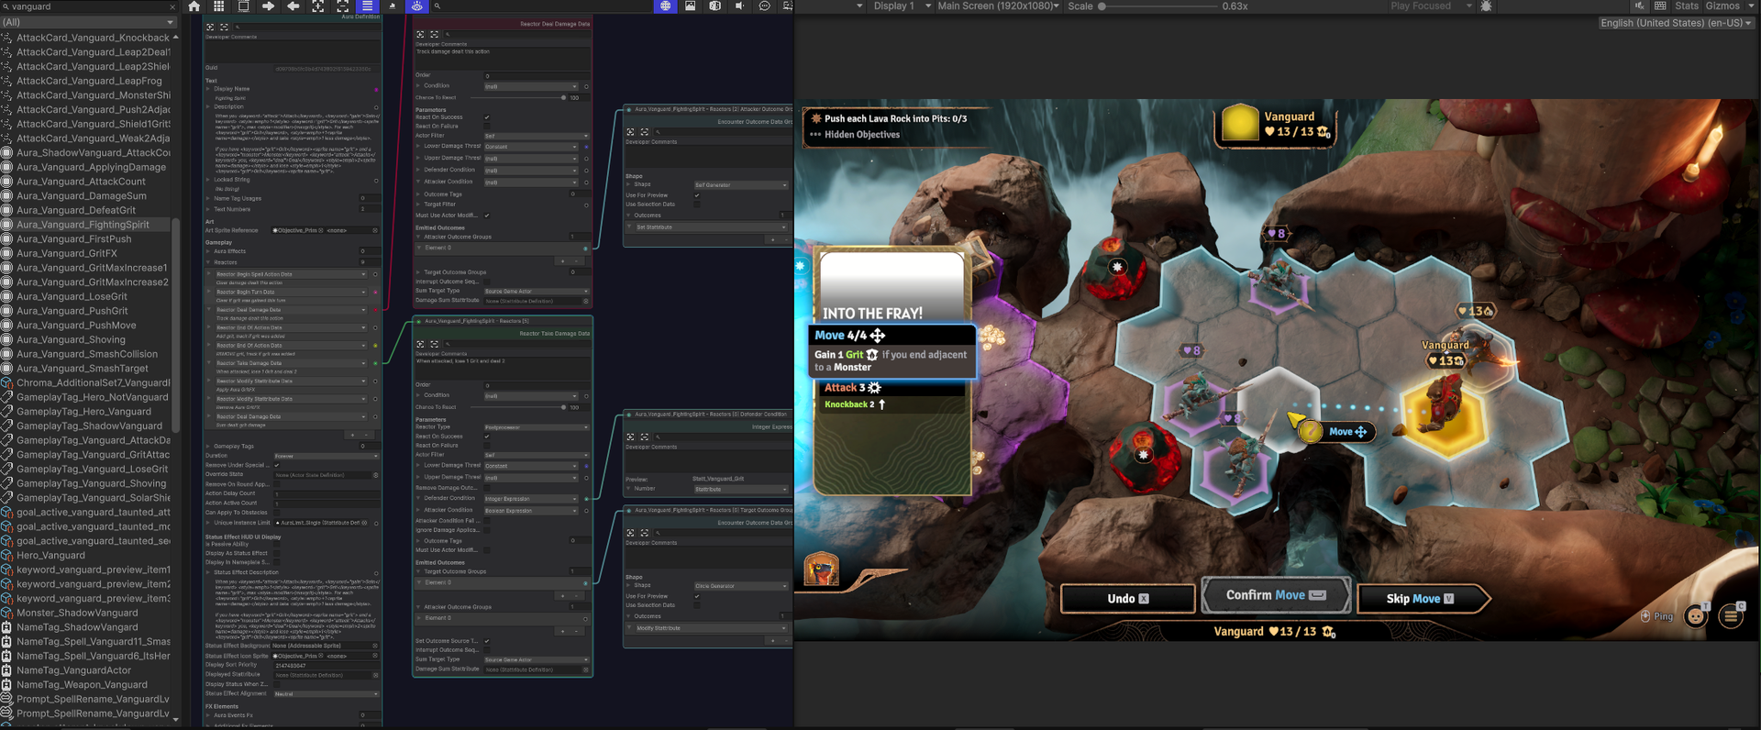Clear the vanguard search with the X
Viewport: 1761px width, 730px height.
click(x=172, y=6)
